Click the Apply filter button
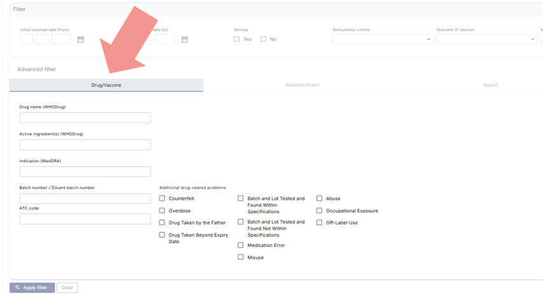543x295 pixels. (x=32, y=287)
